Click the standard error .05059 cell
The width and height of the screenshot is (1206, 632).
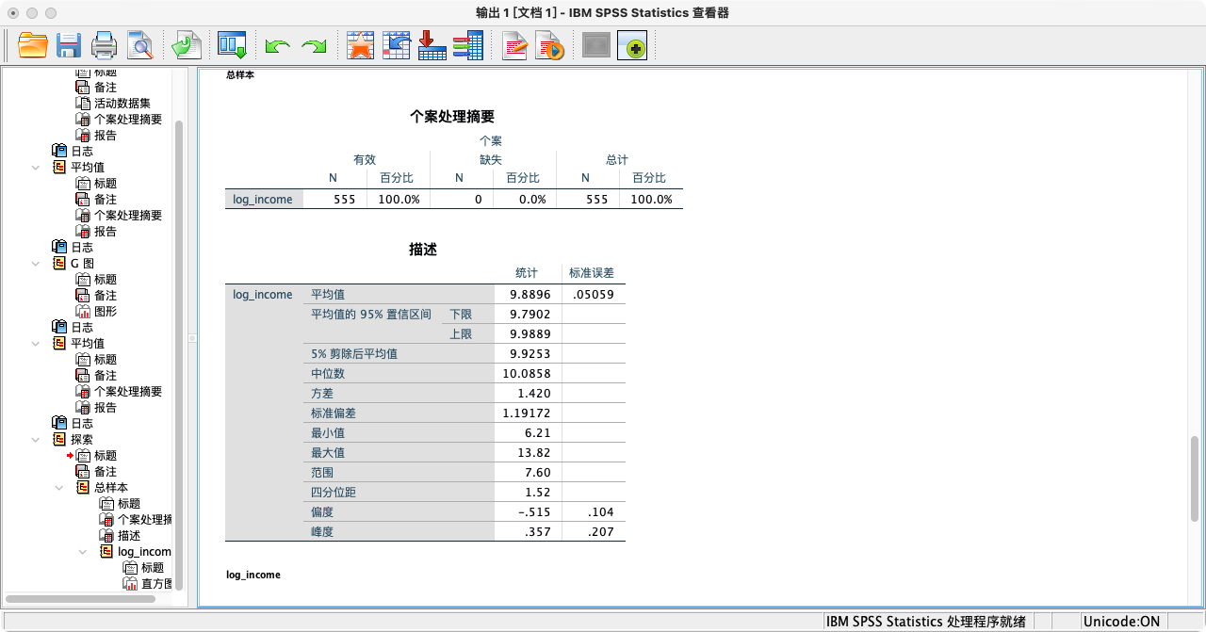[x=593, y=294]
